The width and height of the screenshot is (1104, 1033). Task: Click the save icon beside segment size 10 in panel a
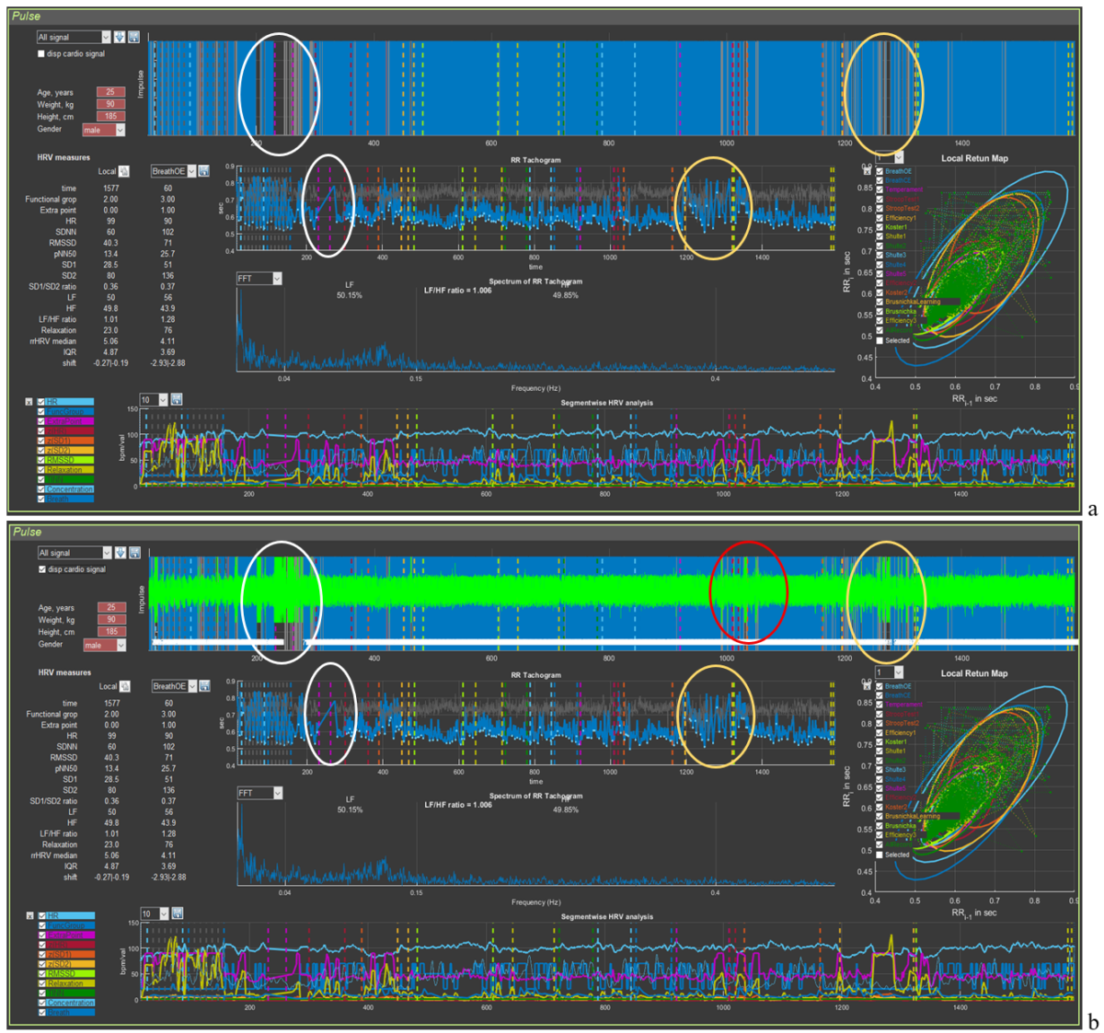[177, 399]
